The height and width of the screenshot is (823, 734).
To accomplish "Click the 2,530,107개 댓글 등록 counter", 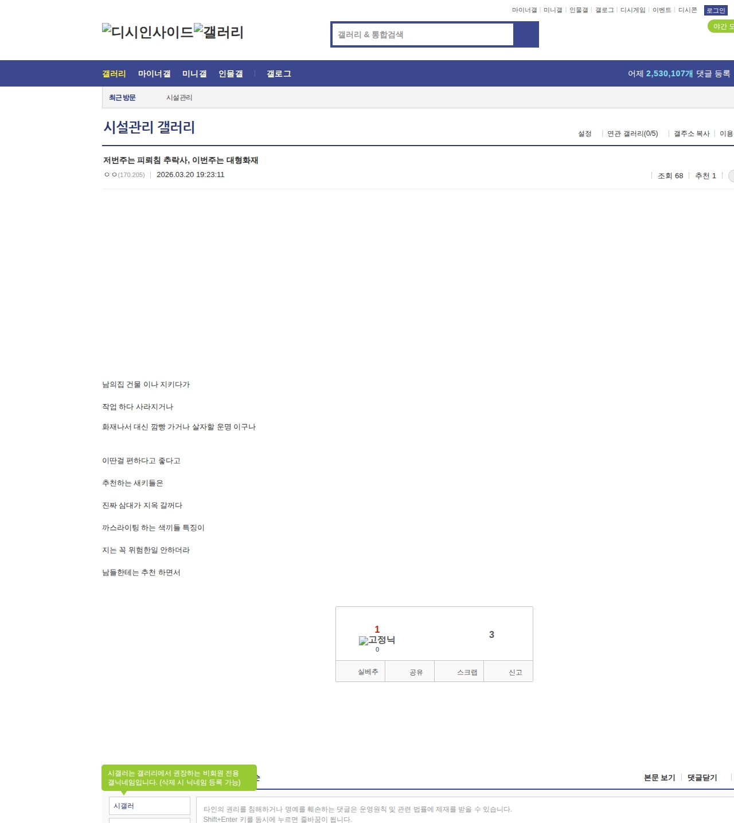I will click(679, 73).
